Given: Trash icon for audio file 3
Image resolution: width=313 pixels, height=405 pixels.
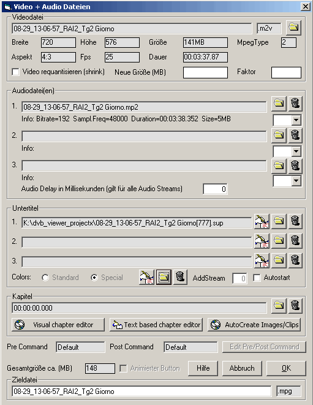Looking at the screenshot, I should click(295, 165).
